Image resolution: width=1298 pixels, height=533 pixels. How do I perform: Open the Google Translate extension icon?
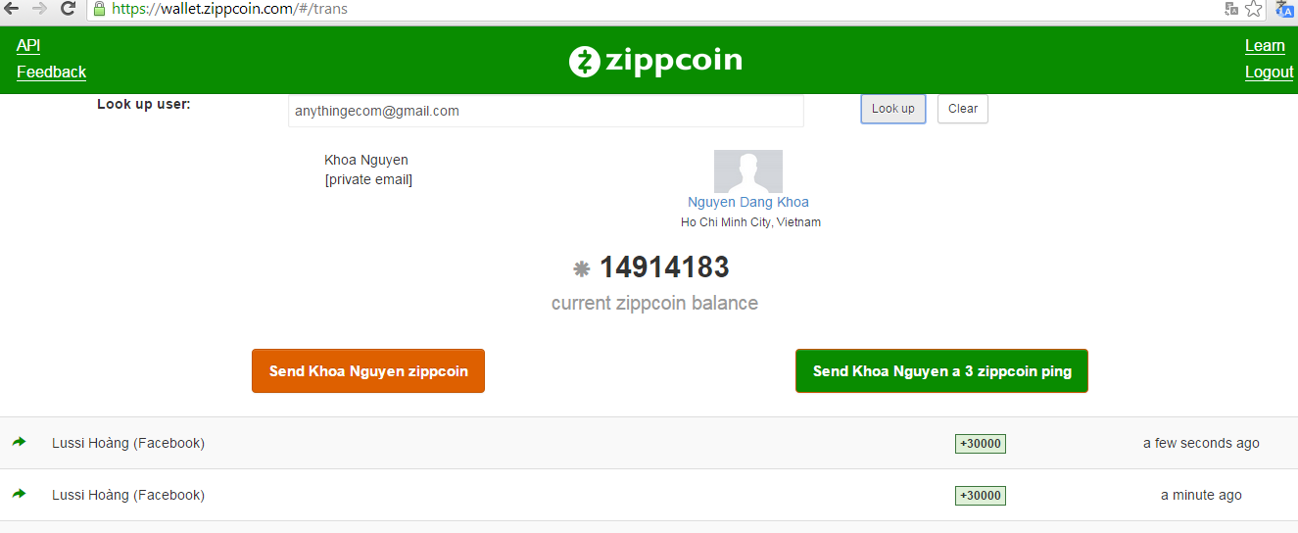coord(1284,10)
